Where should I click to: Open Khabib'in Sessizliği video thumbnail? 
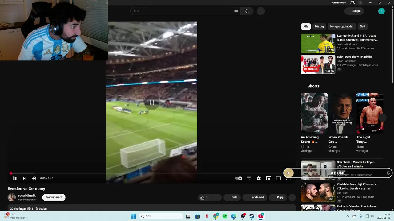coord(318,192)
